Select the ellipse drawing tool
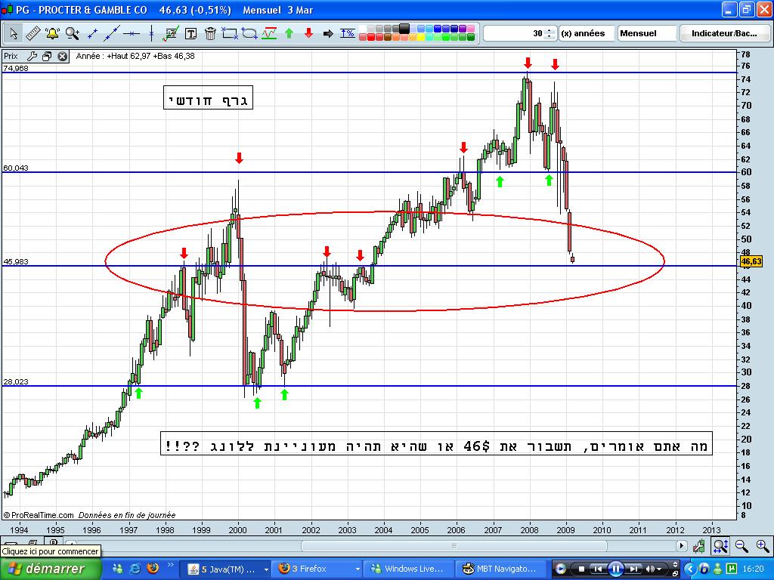The image size is (774, 580). 249,33
